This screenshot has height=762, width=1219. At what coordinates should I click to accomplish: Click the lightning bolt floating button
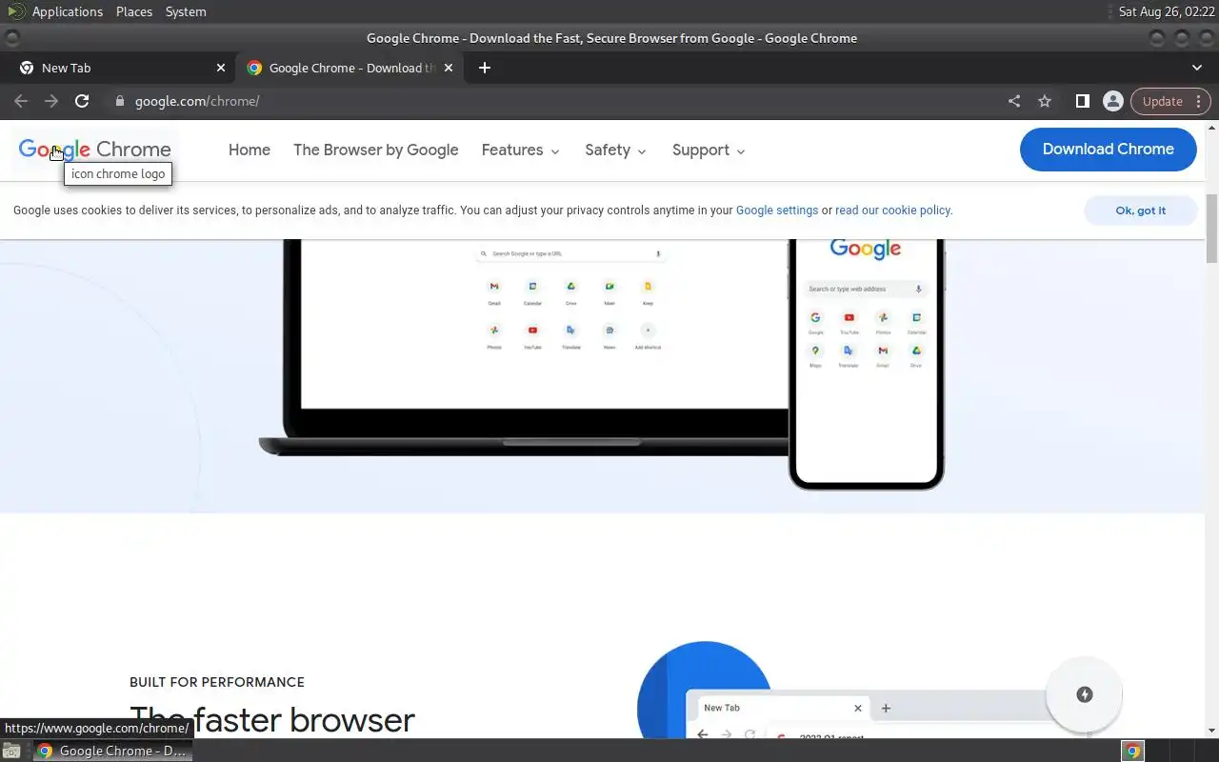click(x=1084, y=694)
